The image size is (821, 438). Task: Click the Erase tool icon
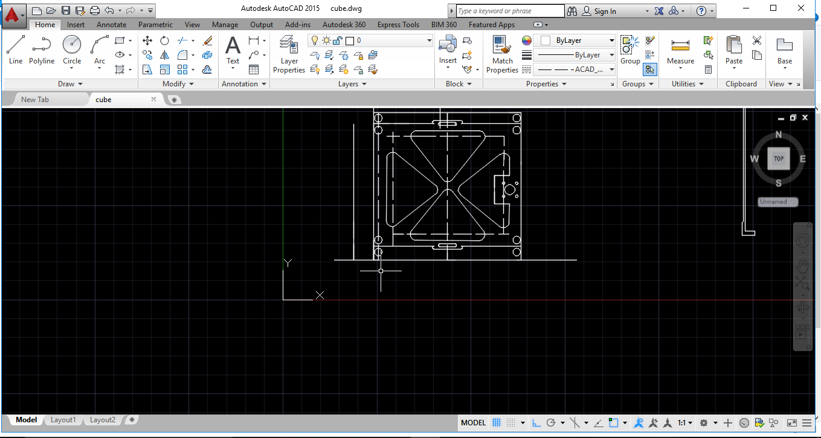click(208, 40)
